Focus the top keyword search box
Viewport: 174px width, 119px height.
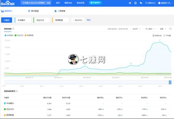coord(33,3)
